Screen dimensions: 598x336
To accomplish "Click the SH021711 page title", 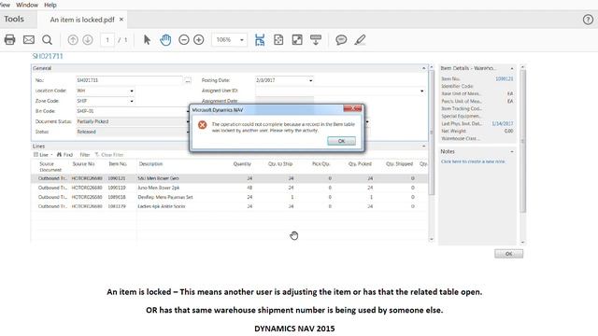I will pyautogui.click(x=48, y=56).
